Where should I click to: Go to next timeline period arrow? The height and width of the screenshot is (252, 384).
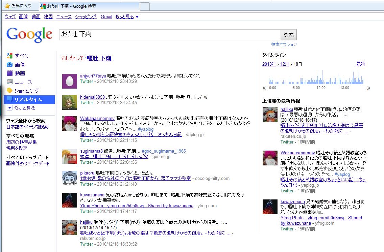coord(368,88)
